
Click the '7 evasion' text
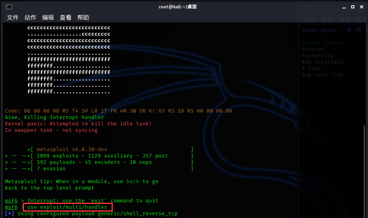pos(51,169)
